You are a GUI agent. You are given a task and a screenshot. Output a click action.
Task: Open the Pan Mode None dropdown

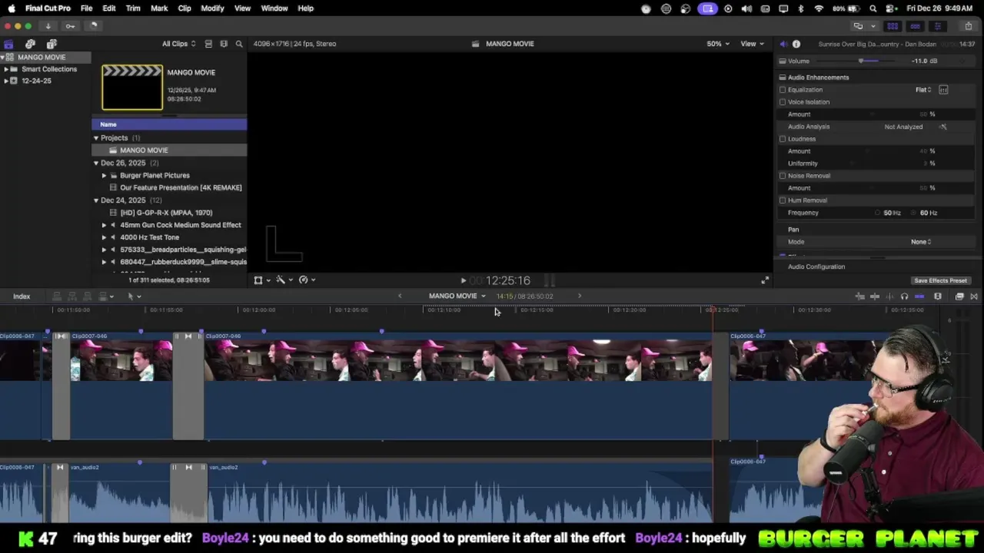tap(921, 242)
